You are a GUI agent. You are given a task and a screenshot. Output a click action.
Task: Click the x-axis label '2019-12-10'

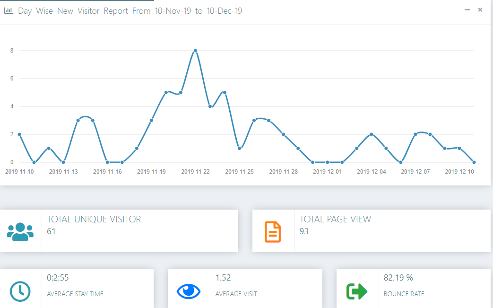click(459, 172)
